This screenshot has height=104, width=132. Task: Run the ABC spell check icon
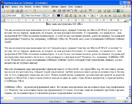pyautogui.click(x=90, y=11)
